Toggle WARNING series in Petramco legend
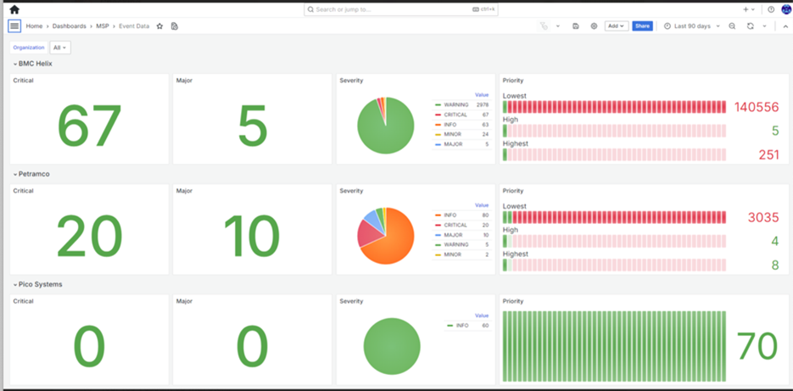The width and height of the screenshot is (793, 391). (x=456, y=245)
